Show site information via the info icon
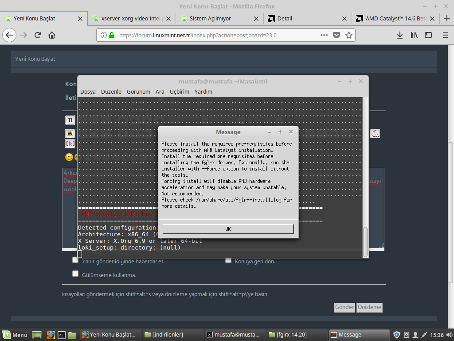This screenshot has width=454, height=341. tap(103, 35)
